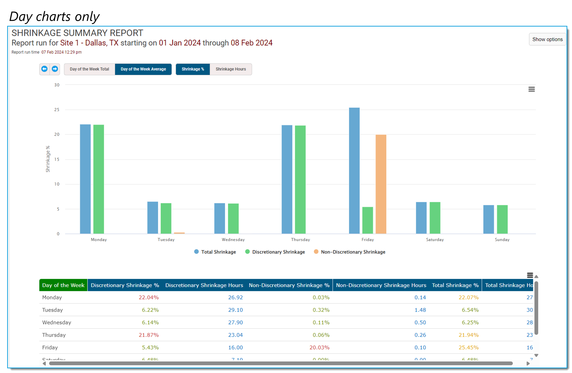Screen dimensions: 572x373
Task: Click the Wednesday row label in table
Action: 57,322
